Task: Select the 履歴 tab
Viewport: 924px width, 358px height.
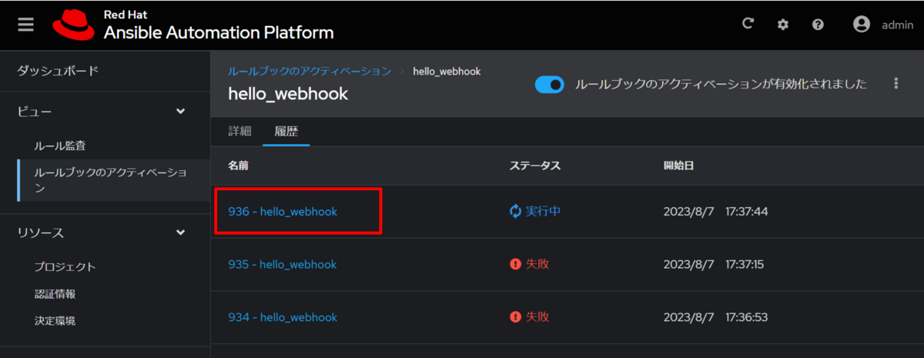Action: click(x=286, y=131)
